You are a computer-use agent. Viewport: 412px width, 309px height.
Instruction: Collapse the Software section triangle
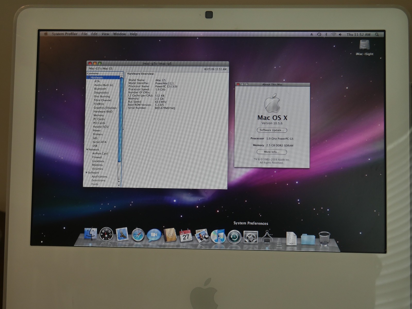point(86,173)
